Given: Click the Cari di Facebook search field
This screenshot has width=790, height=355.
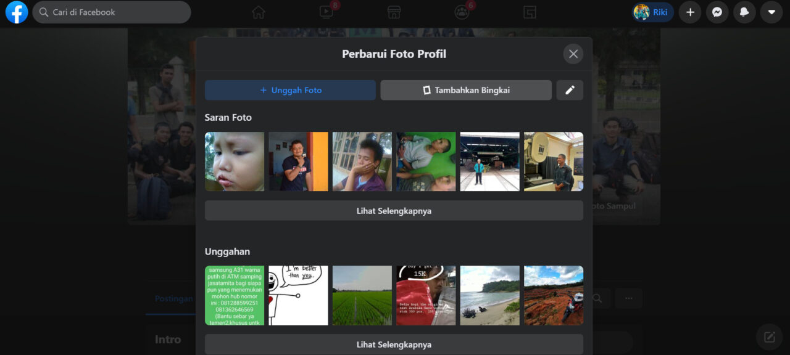Looking at the screenshot, I should tap(111, 12).
